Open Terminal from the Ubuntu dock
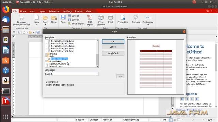218x122 pixels. [6, 91]
